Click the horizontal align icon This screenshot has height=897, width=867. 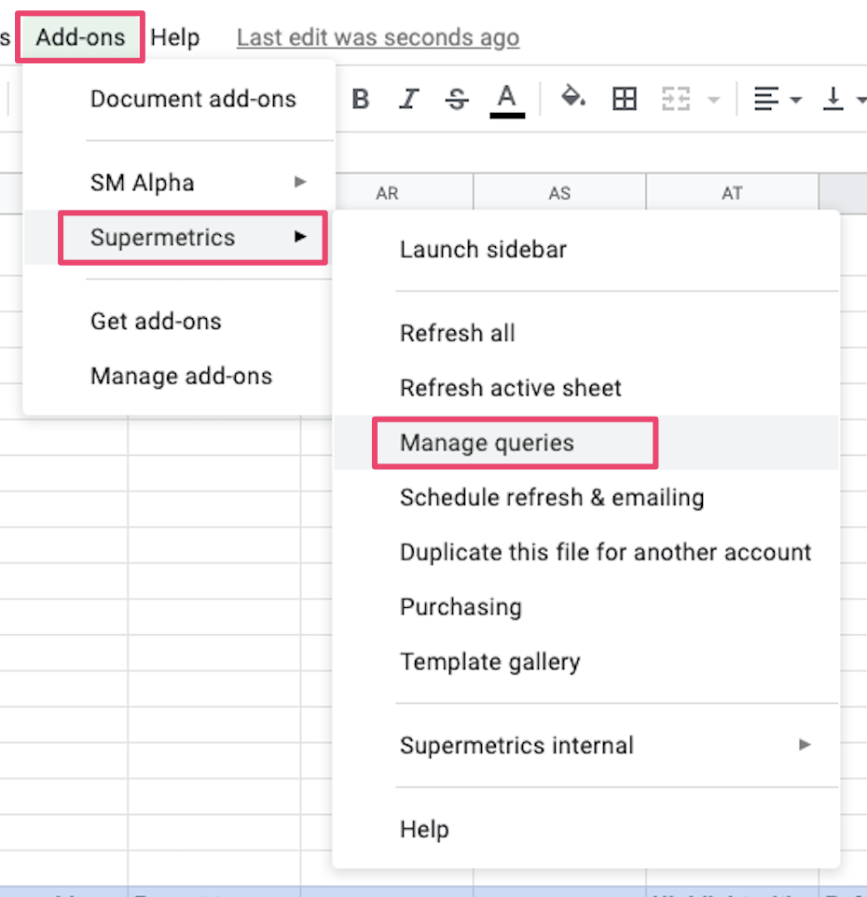(x=765, y=99)
